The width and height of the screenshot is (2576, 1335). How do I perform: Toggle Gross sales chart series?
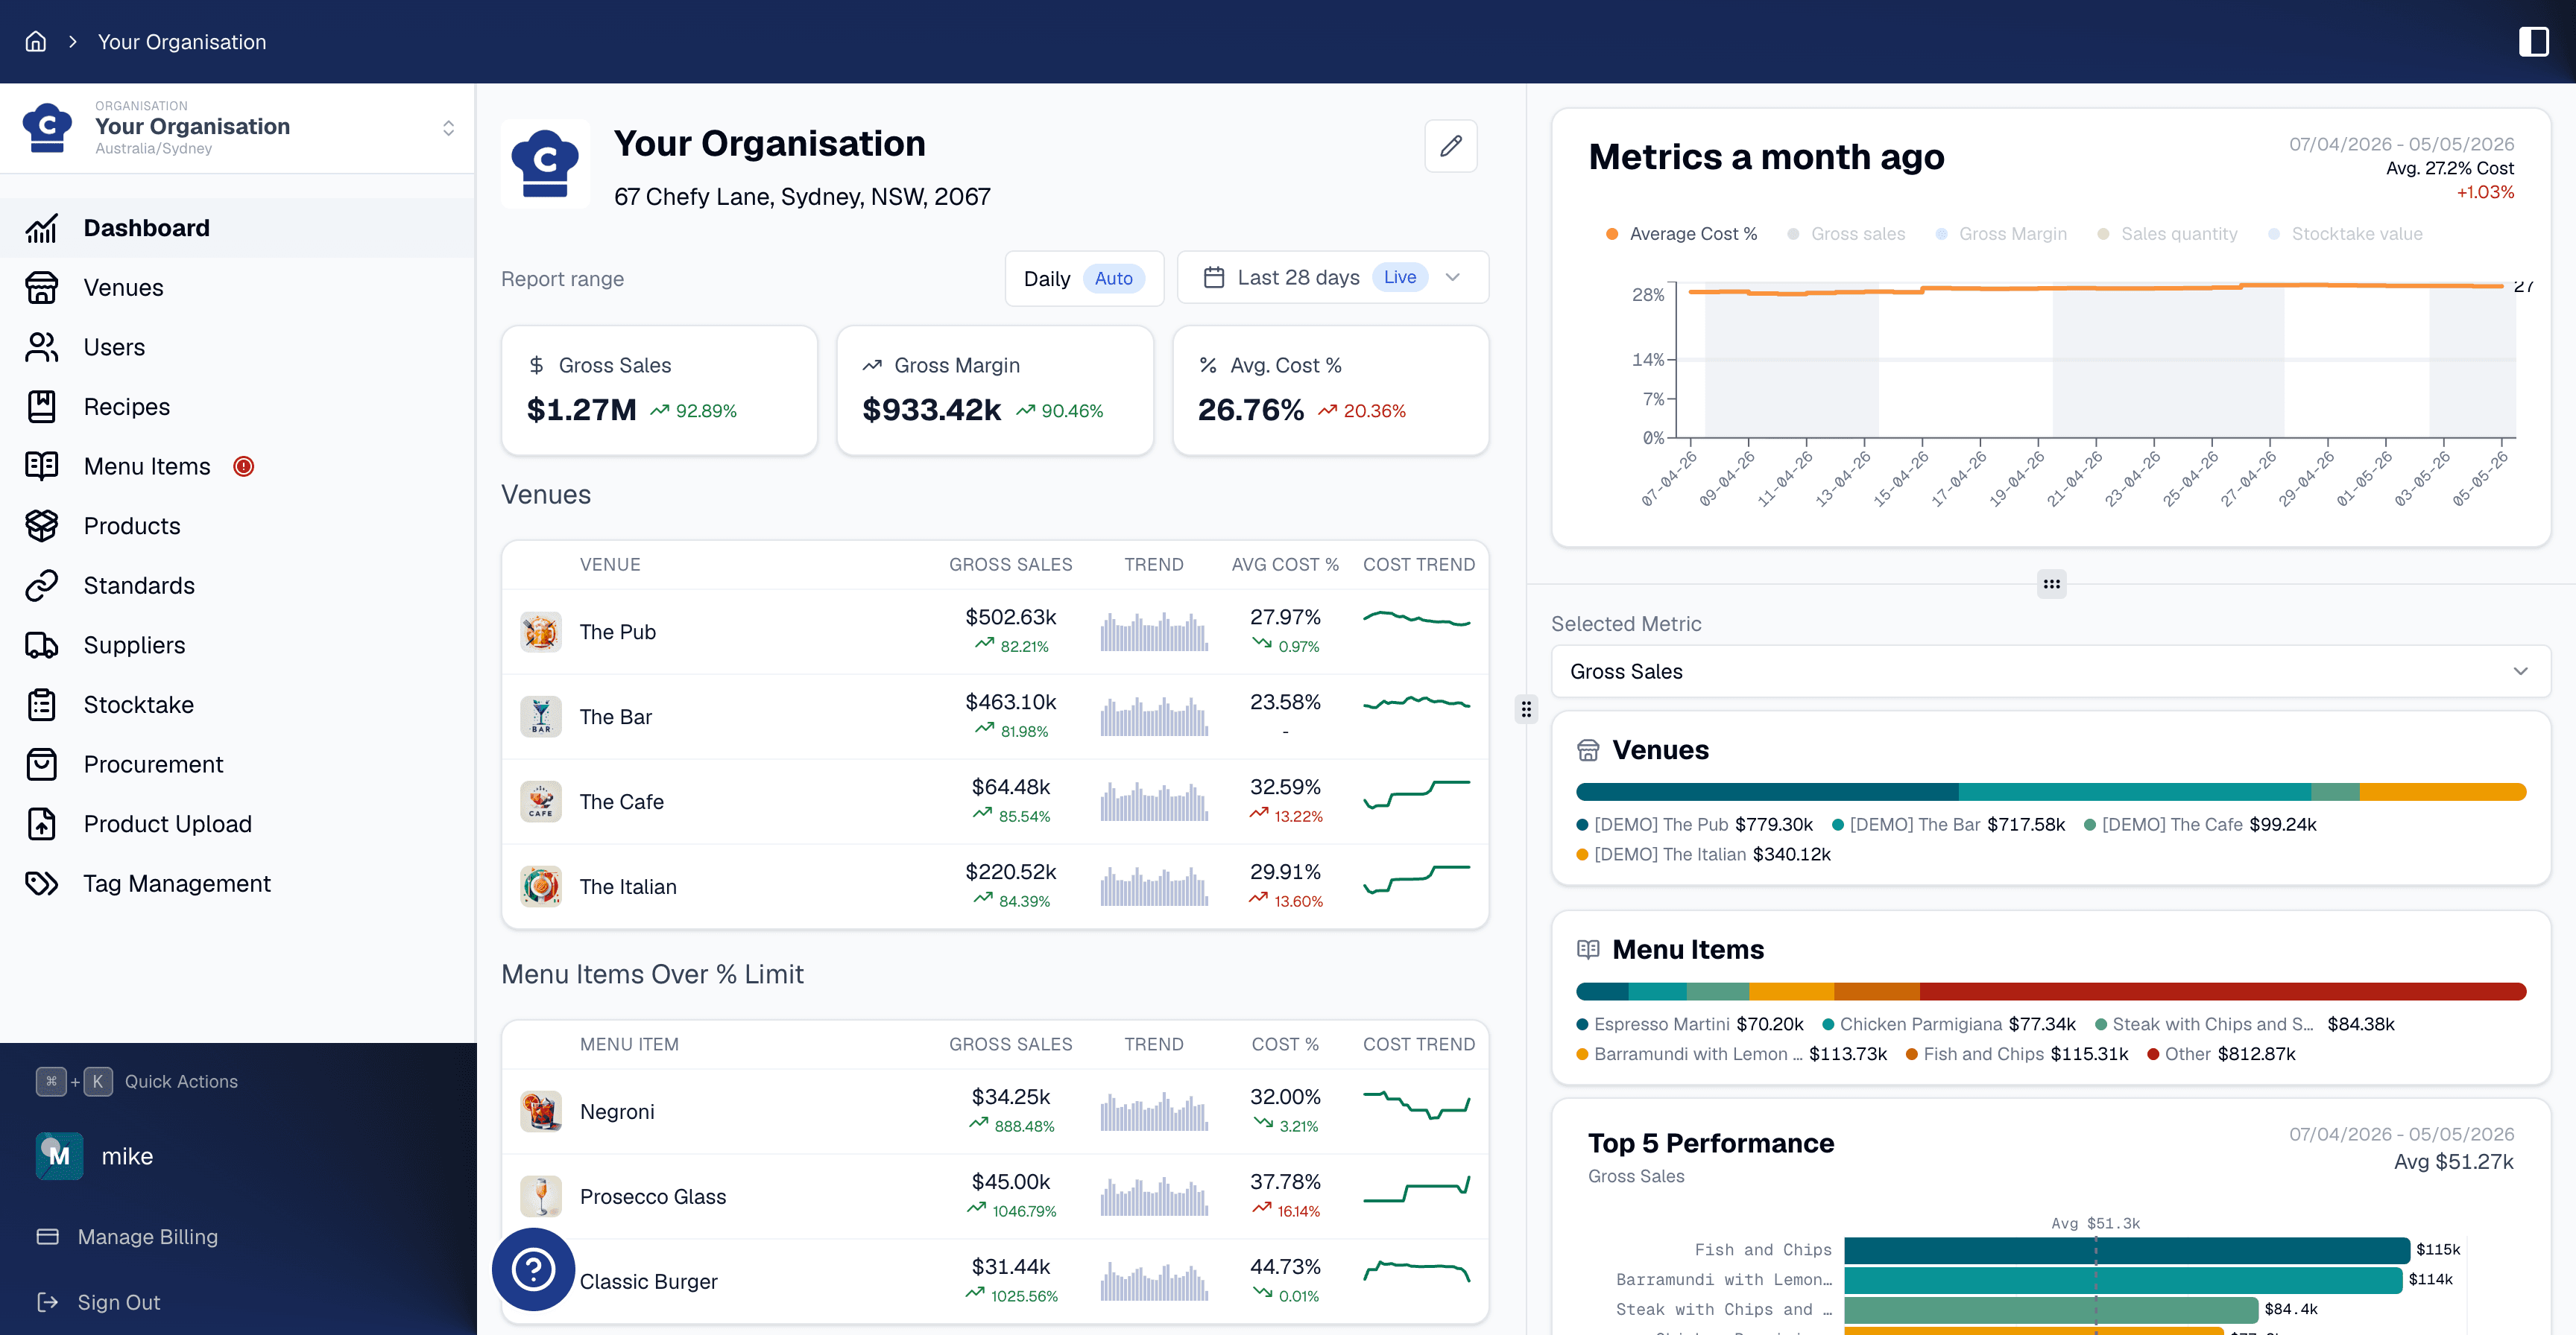coord(1846,234)
